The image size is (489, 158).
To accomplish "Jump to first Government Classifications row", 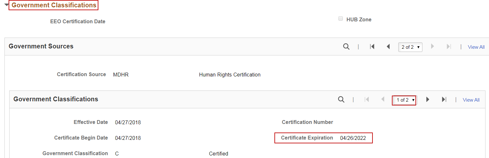I will tap(367, 99).
